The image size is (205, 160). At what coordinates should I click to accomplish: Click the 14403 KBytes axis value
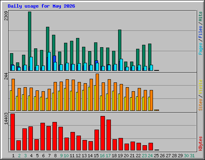(6, 119)
